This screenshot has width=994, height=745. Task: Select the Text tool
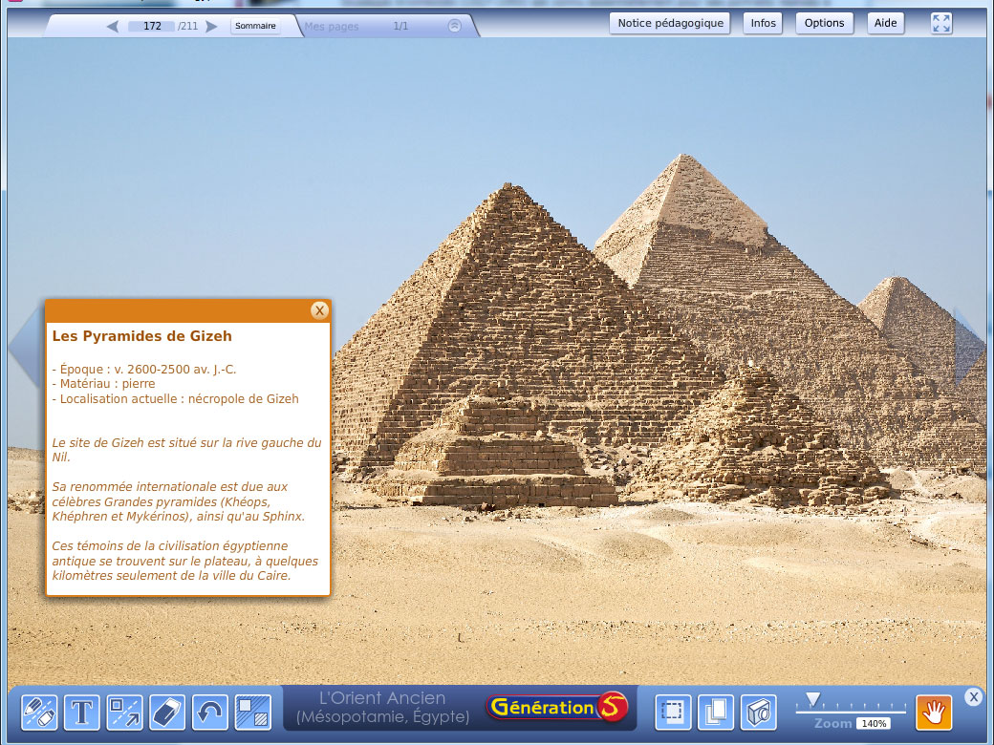click(x=82, y=713)
